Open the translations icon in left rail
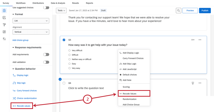The height and width of the screenshot is (112, 214). coord(4,39)
